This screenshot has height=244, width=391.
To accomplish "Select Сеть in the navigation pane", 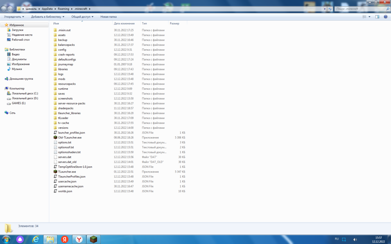I will coord(12,113).
